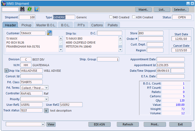The height and width of the screenshot is (131, 195).
Task: Click the Track status v button
Action: tap(46, 110)
